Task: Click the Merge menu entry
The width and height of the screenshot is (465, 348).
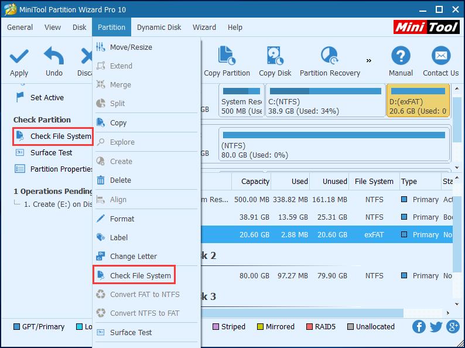Action: coord(121,85)
